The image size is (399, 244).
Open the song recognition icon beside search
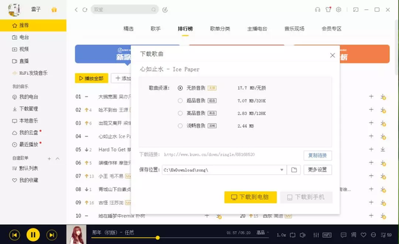[x=165, y=10]
